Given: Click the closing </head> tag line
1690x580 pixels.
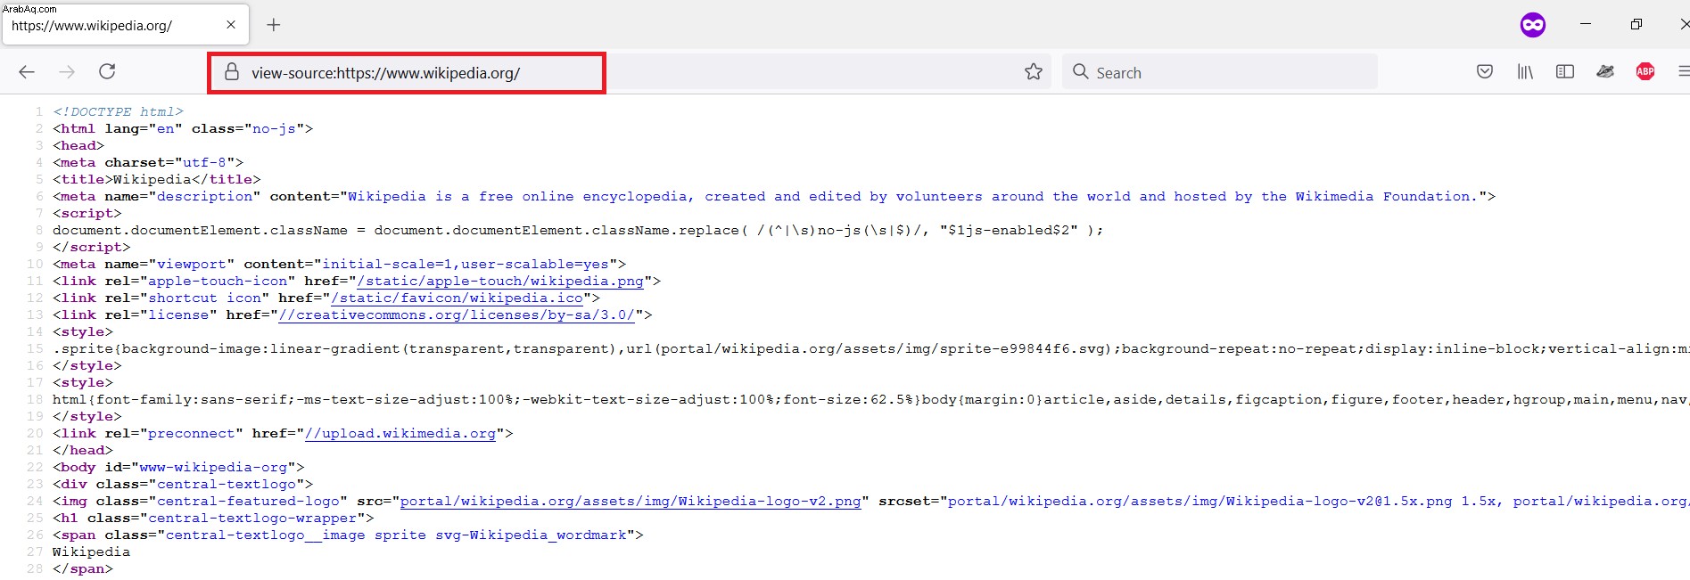Looking at the screenshot, I should (83, 450).
